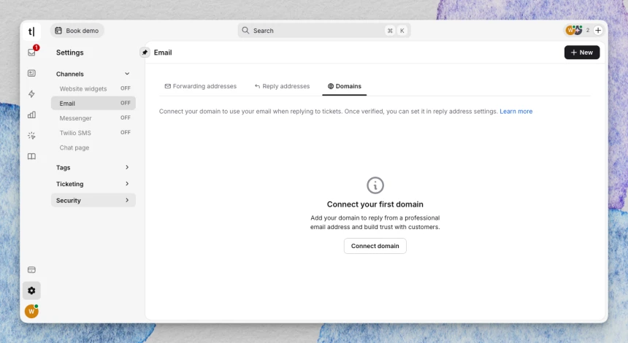
Task: Click the Settings heading text
Action: 69,53
